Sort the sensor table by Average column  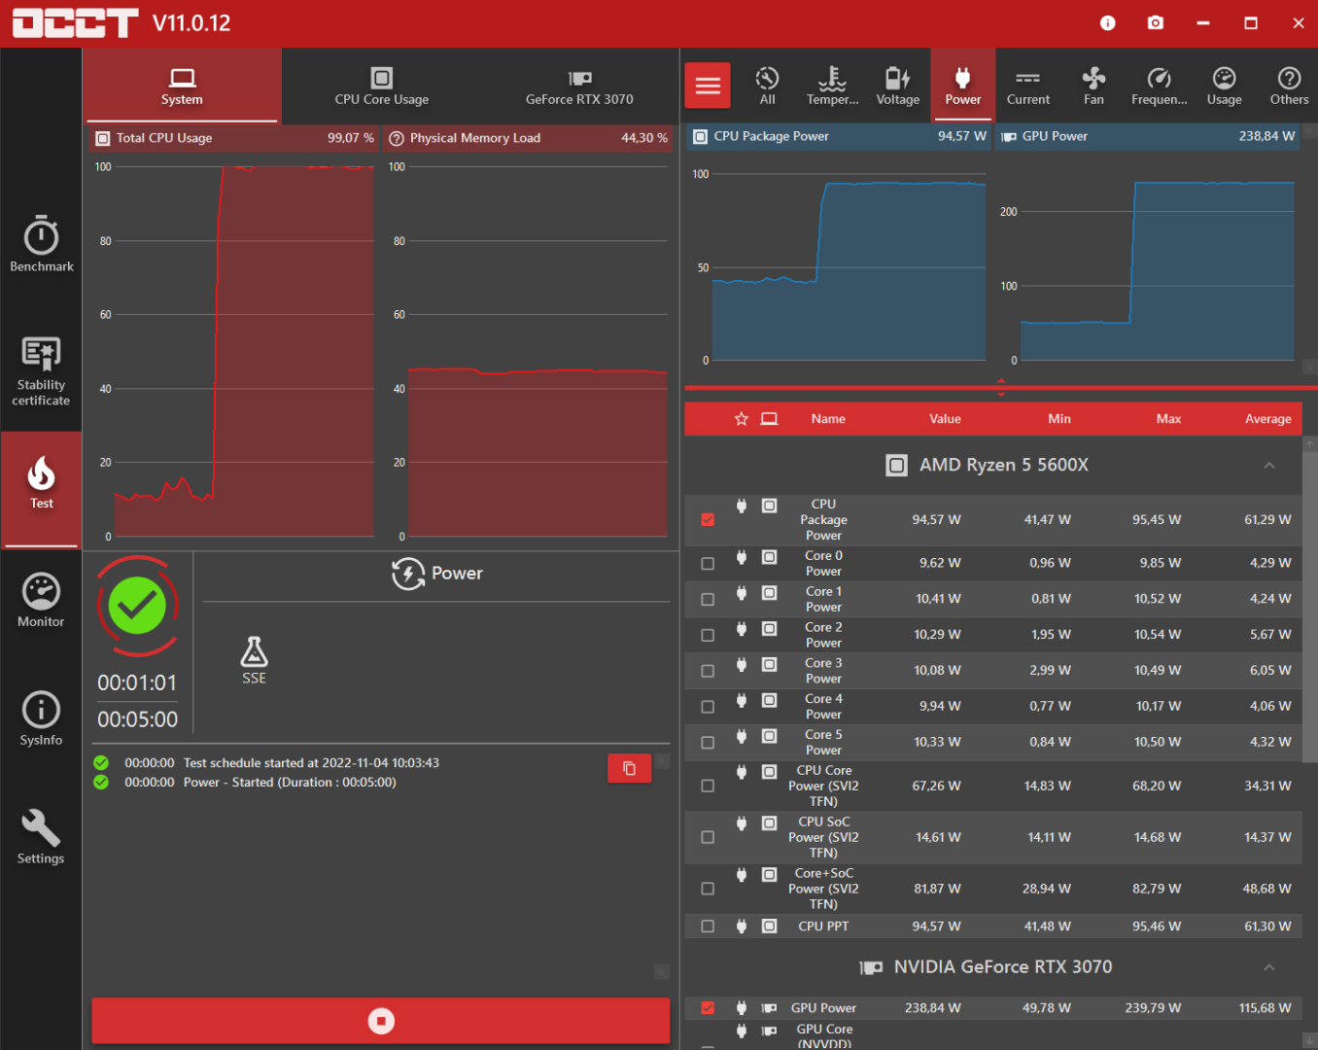pyautogui.click(x=1267, y=419)
